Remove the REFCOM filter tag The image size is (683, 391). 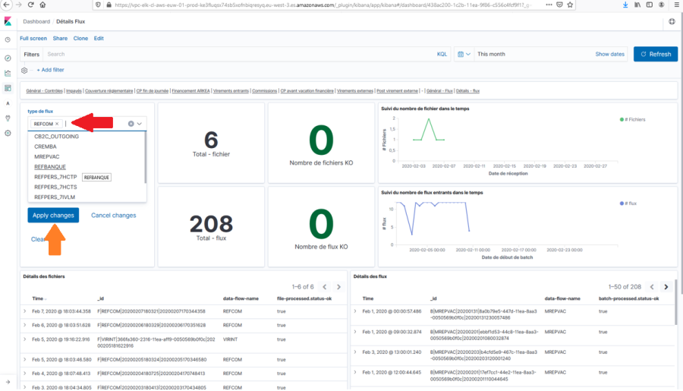pos(57,123)
